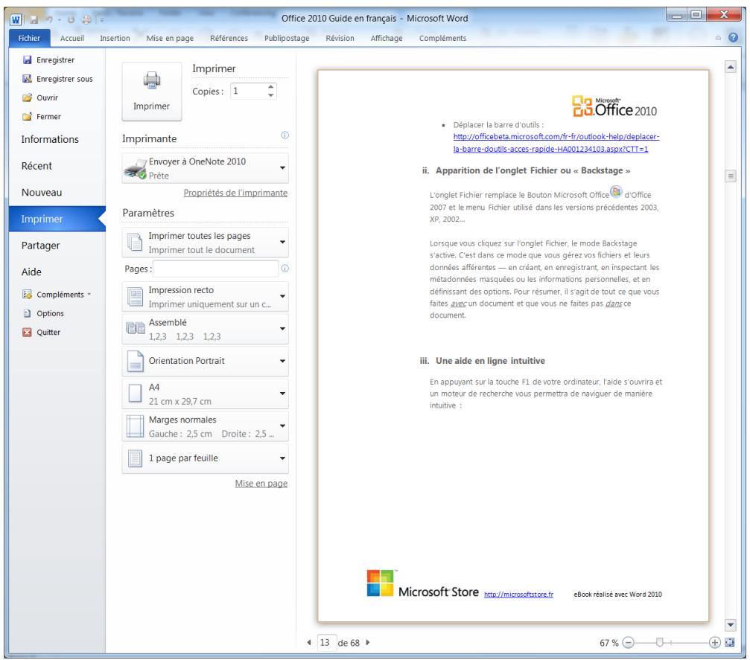Click Ouvrir folder item
The height and width of the screenshot is (660, 750).
40,97
